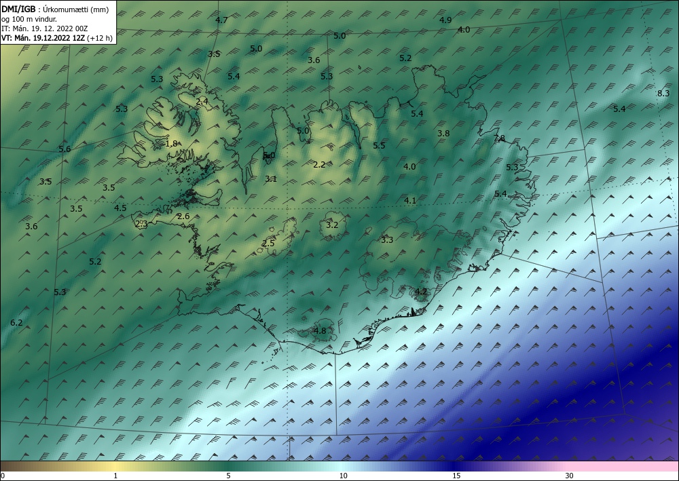Image resolution: width=679 pixels, height=481 pixels.
Task: Click the 2.2 value label on the map
Action: coord(319,164)
